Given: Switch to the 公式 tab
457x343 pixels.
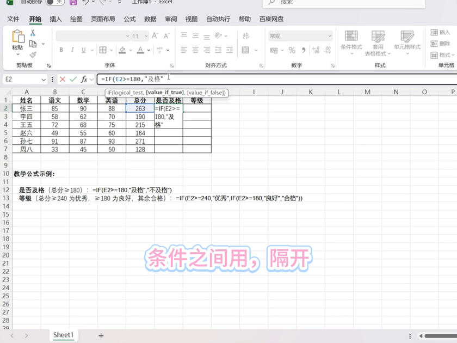Looking at the screenshot, I should (x=129, y=19).
